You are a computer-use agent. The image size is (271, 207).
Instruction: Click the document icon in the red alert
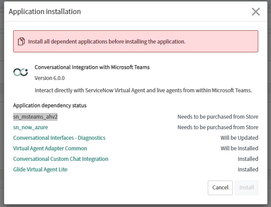21,41
